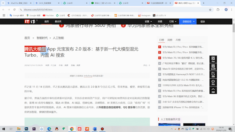This screenshot has width=235, height=132.
Task: Open ranked item 6 HarmonyOS NEXT 5.0.0.11
Action: click(x=184, y=74)
